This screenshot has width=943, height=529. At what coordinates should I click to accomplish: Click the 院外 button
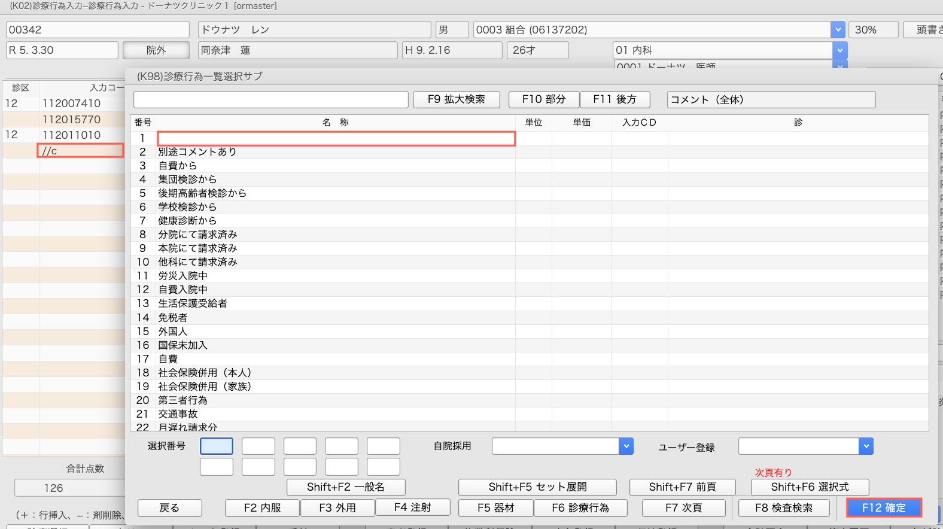[156, 50]
